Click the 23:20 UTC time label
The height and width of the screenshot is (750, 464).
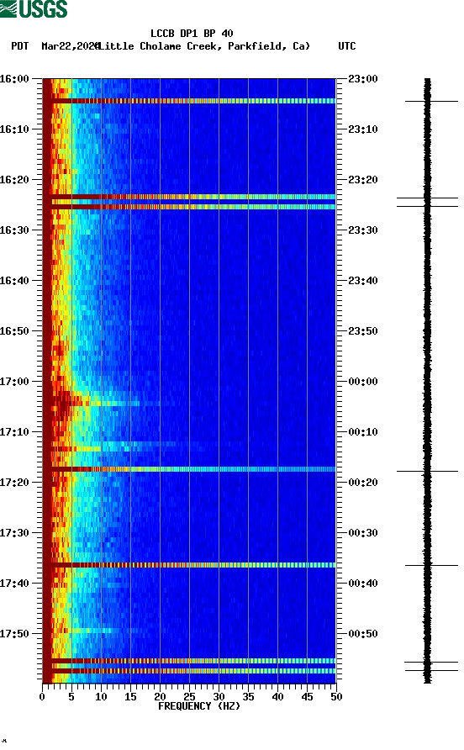point(363,180)
